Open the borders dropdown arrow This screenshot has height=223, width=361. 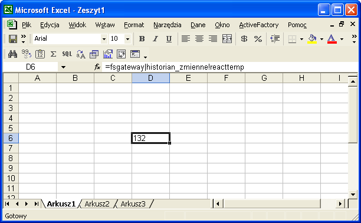point(301,39)
